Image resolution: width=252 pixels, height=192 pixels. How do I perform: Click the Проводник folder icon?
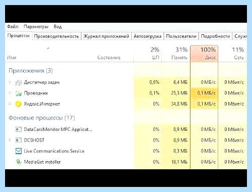click(19, 93)
